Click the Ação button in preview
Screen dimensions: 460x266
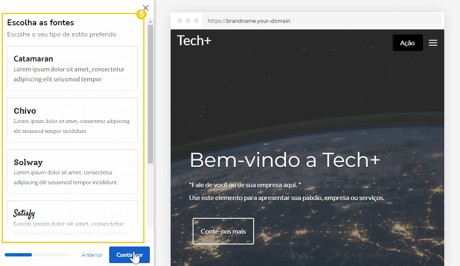(x=408, y=43)
